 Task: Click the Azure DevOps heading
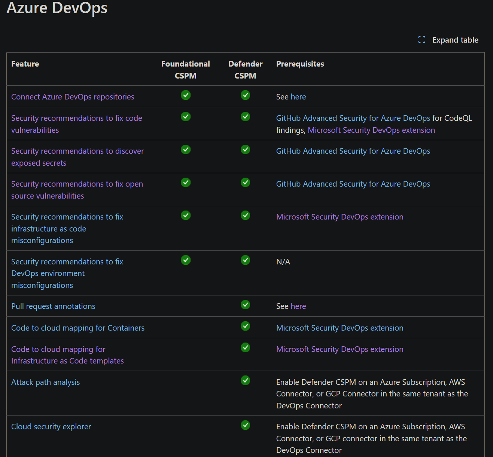pos(57,8)
